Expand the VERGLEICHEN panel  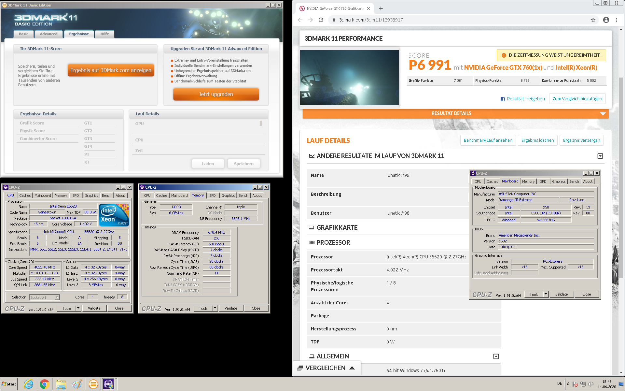click(327, 368)
